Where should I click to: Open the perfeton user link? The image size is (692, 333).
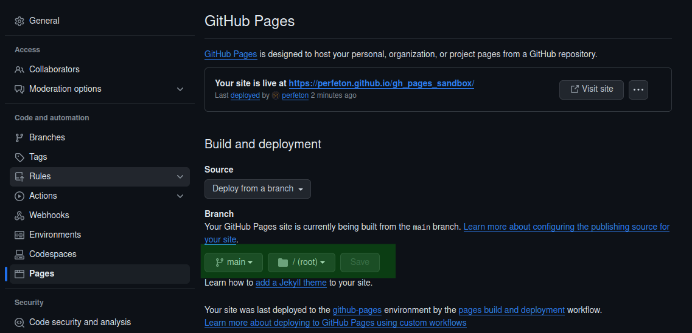[x=295, y=95]
